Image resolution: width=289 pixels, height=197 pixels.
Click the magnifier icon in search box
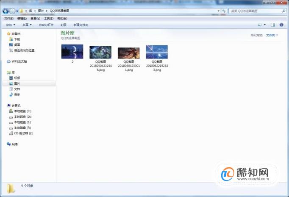click(x=283, y=11)
